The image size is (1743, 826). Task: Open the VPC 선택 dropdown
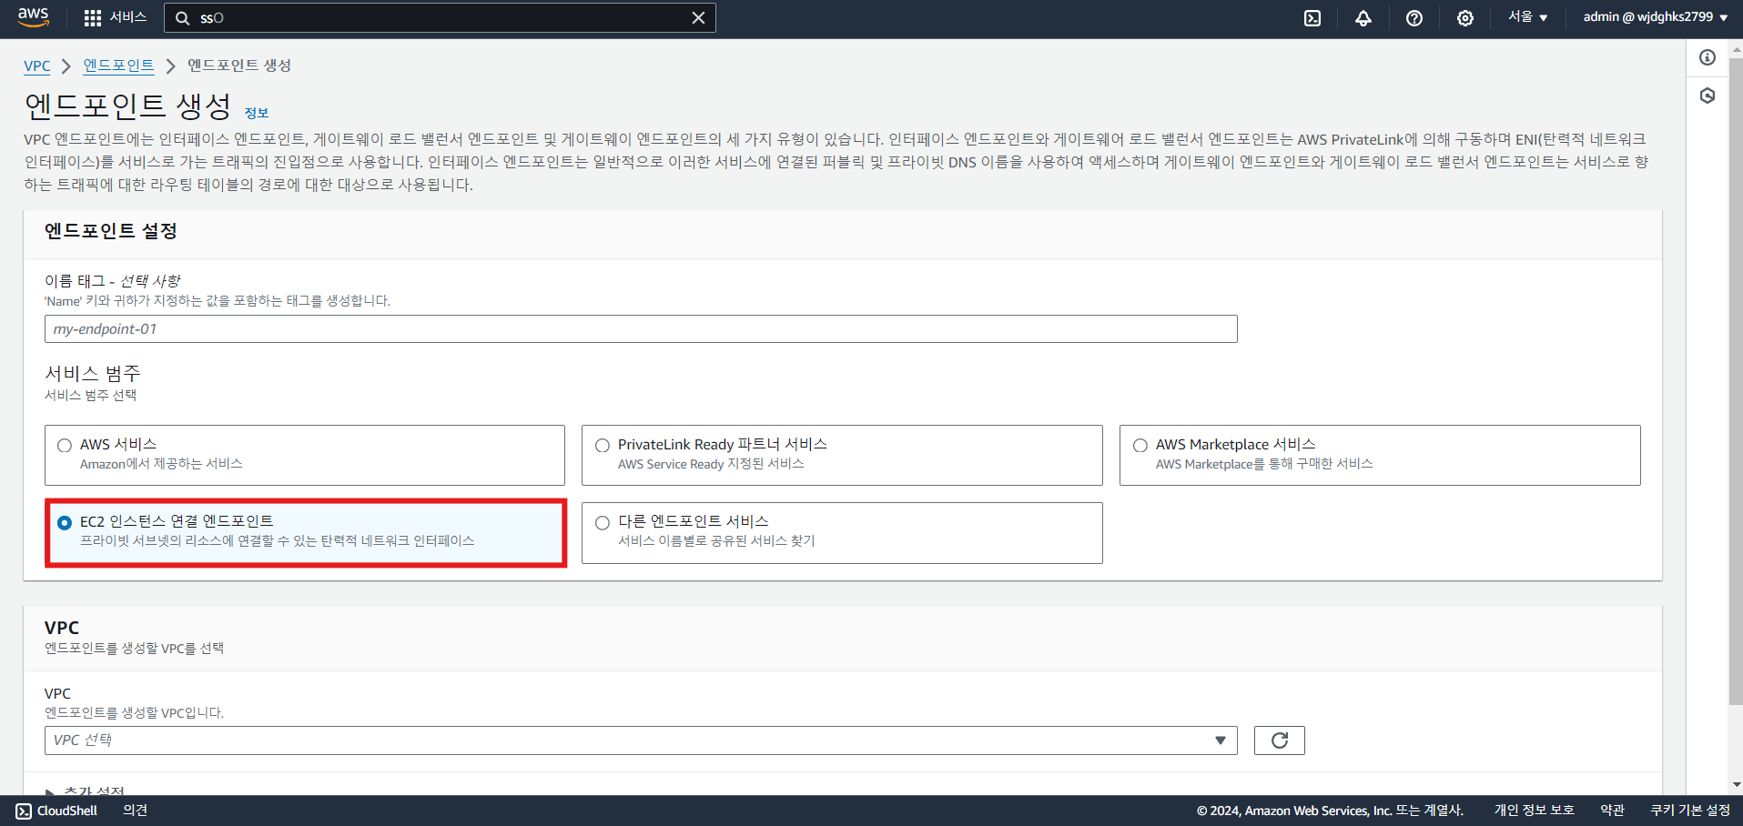pos(641,740)
